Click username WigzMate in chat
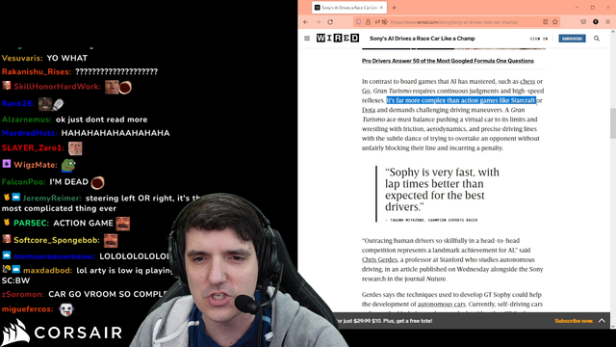Screen dimensions: 616x347 pyautogui.click(x=36, y=165)
